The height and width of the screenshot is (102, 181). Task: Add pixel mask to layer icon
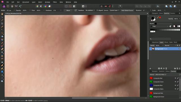pyautogui.click(x=159, y=69)
